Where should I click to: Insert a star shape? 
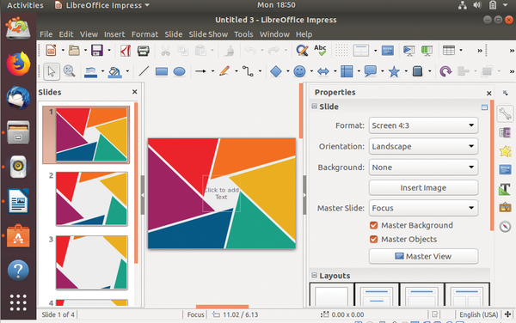tap(394, 71)
